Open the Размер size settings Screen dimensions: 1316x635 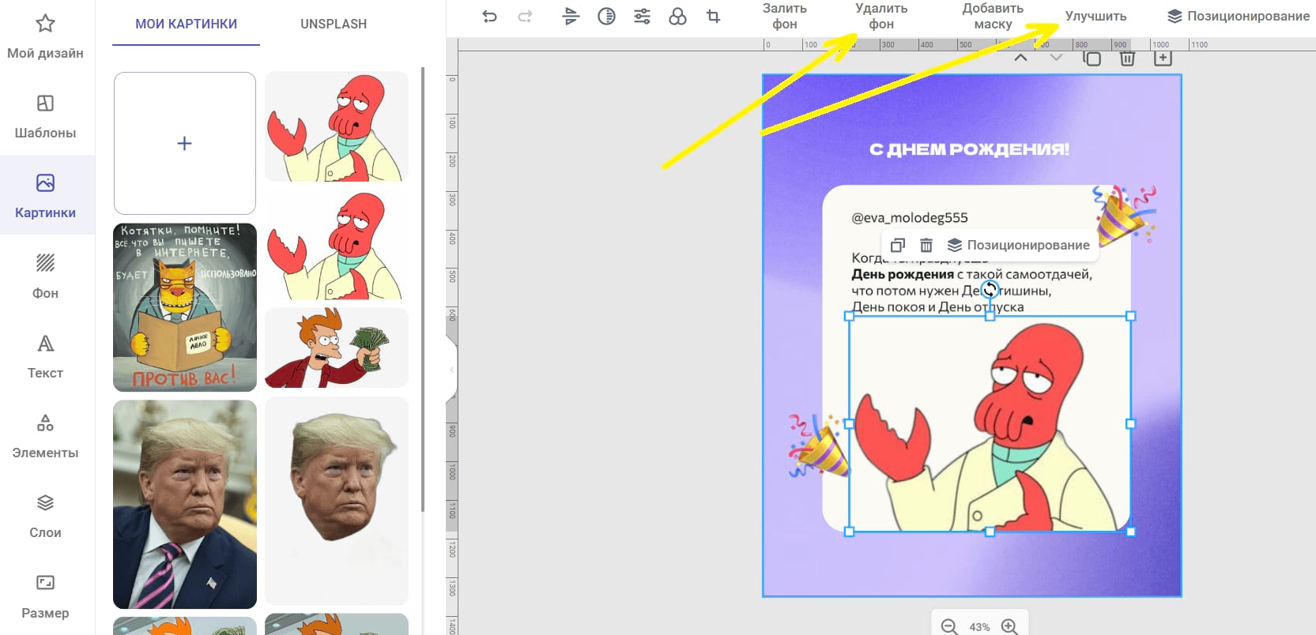tap(45, 596)
